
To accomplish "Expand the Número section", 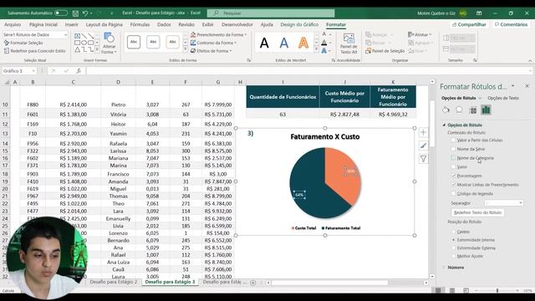I will (x=444, y=268).
